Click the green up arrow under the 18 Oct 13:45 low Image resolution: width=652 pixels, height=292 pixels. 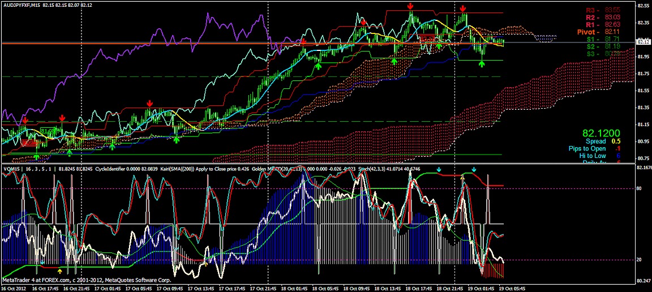(394, 62)
